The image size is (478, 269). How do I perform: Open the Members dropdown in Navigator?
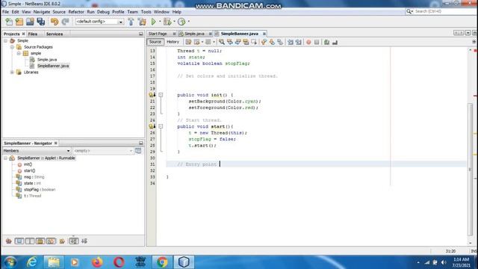[x=37, y=151]
